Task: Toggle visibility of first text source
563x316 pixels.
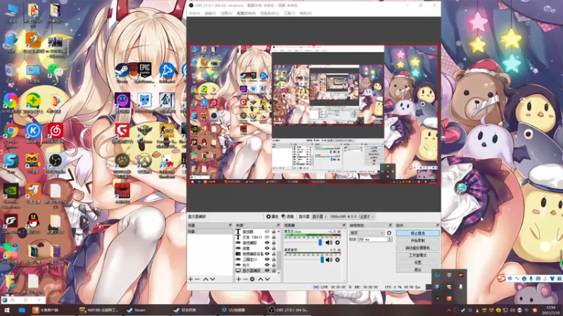Action: tap(267, 232)
